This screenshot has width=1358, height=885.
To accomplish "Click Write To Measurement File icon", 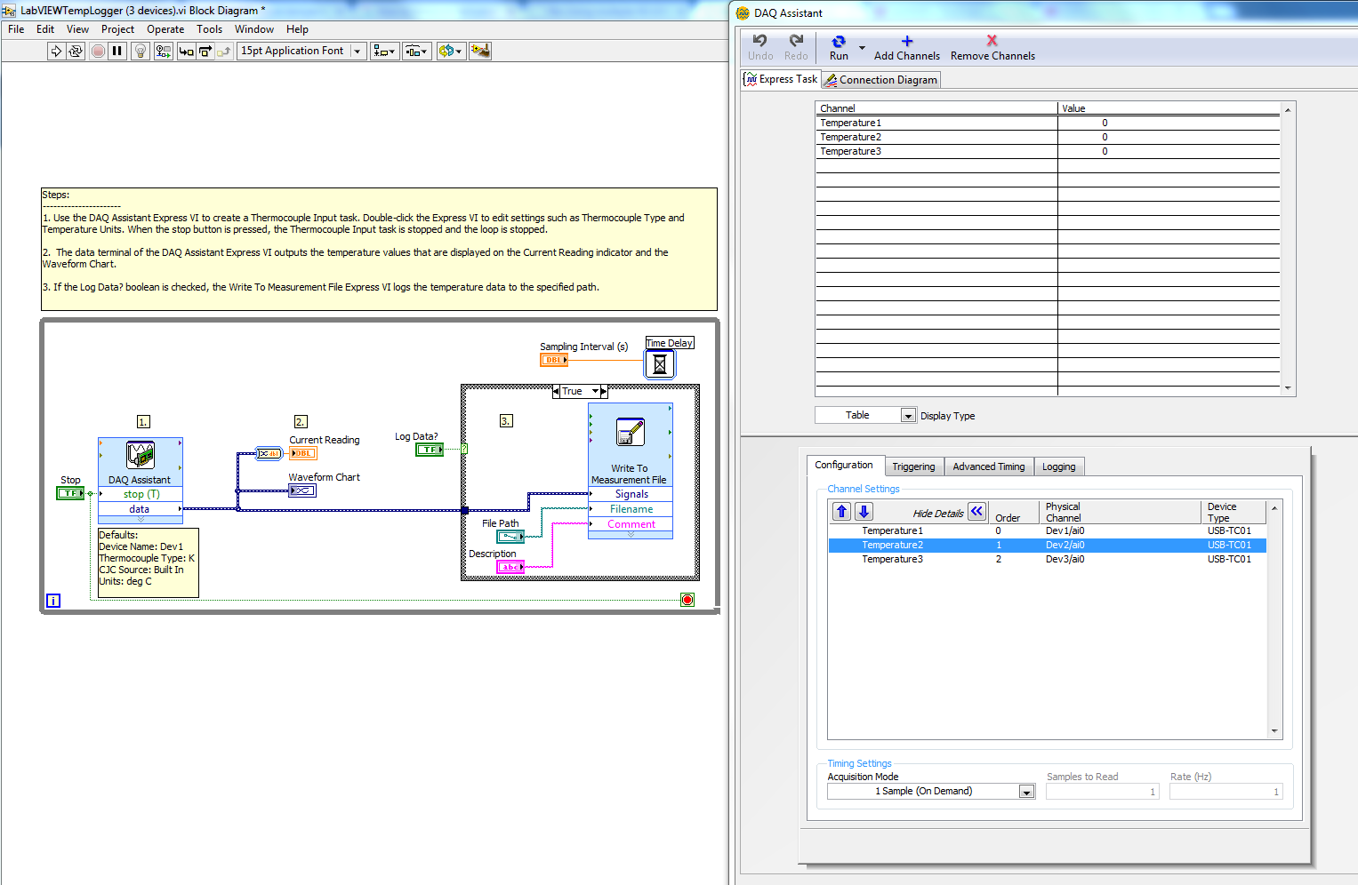I will coord(631,433).
